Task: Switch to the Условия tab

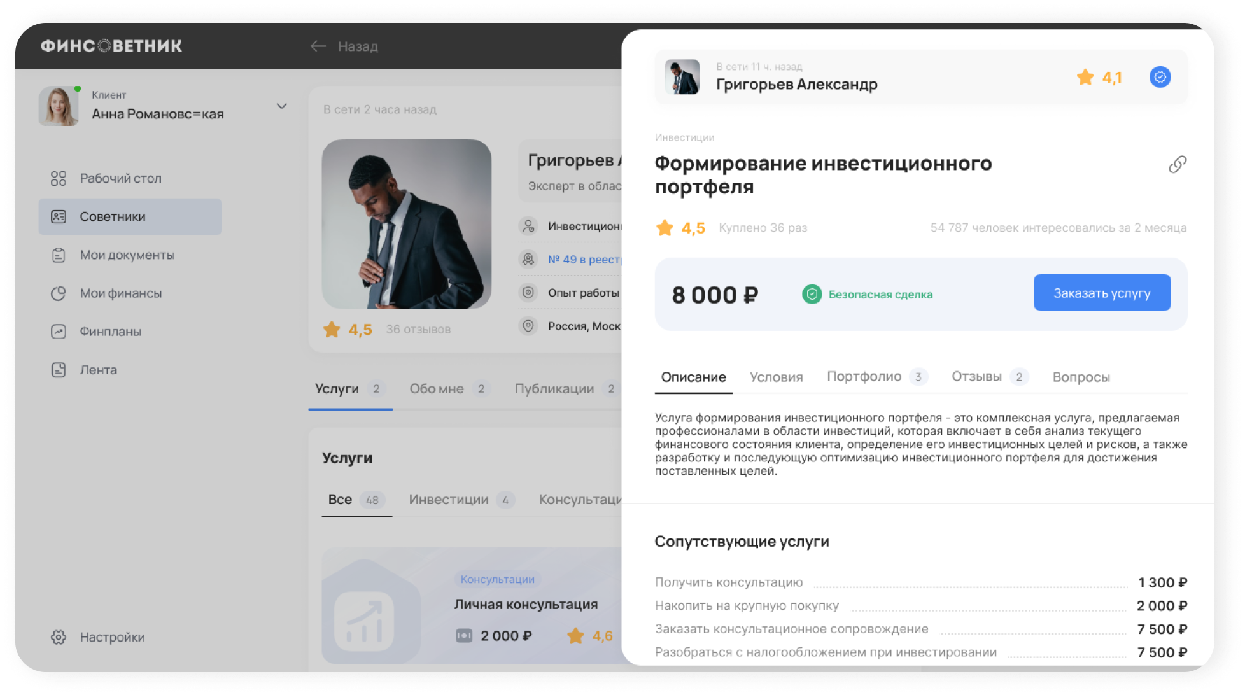Action: (776, 377)
